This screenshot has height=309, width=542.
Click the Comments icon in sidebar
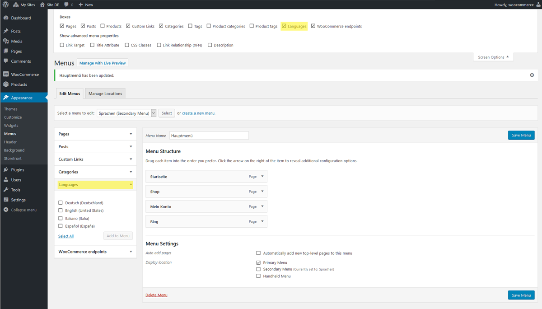click(6, 61)
